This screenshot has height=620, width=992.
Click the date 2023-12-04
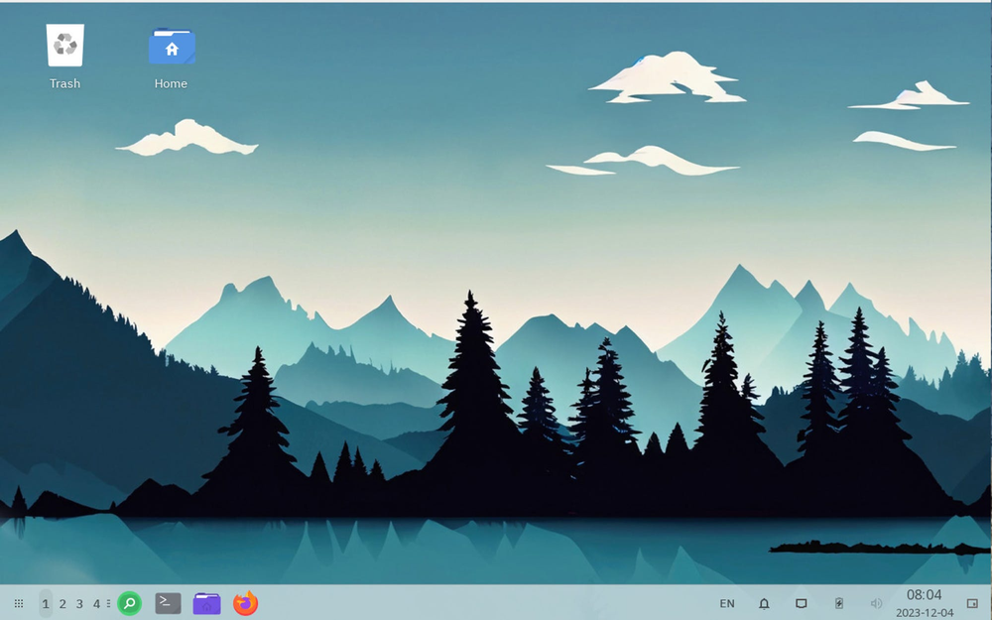pos(925,613)
